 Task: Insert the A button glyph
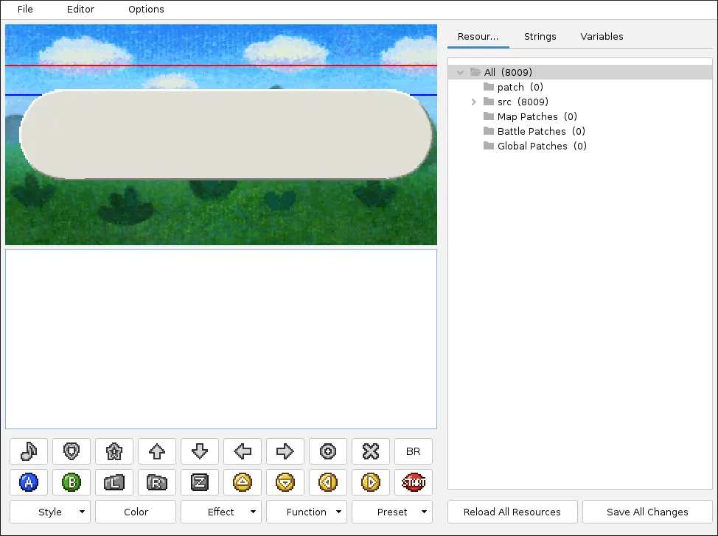click(28, 482)
